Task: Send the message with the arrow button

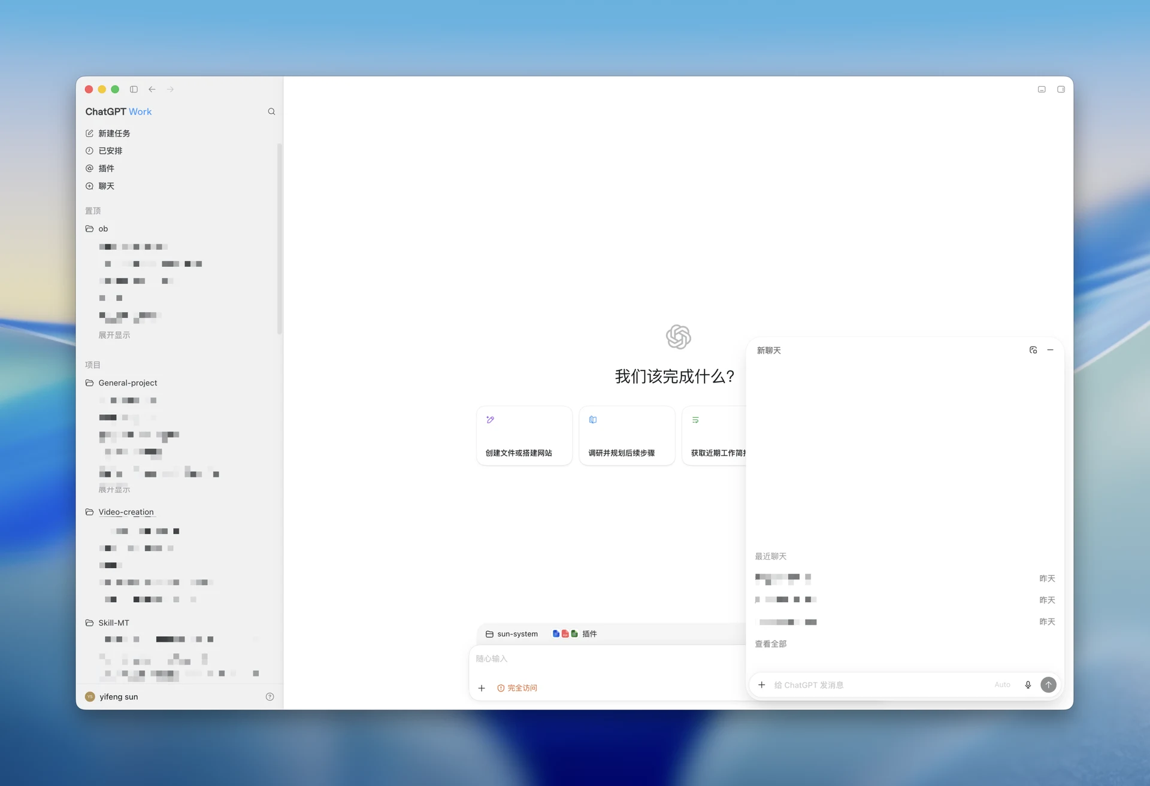Action: 1048,685
